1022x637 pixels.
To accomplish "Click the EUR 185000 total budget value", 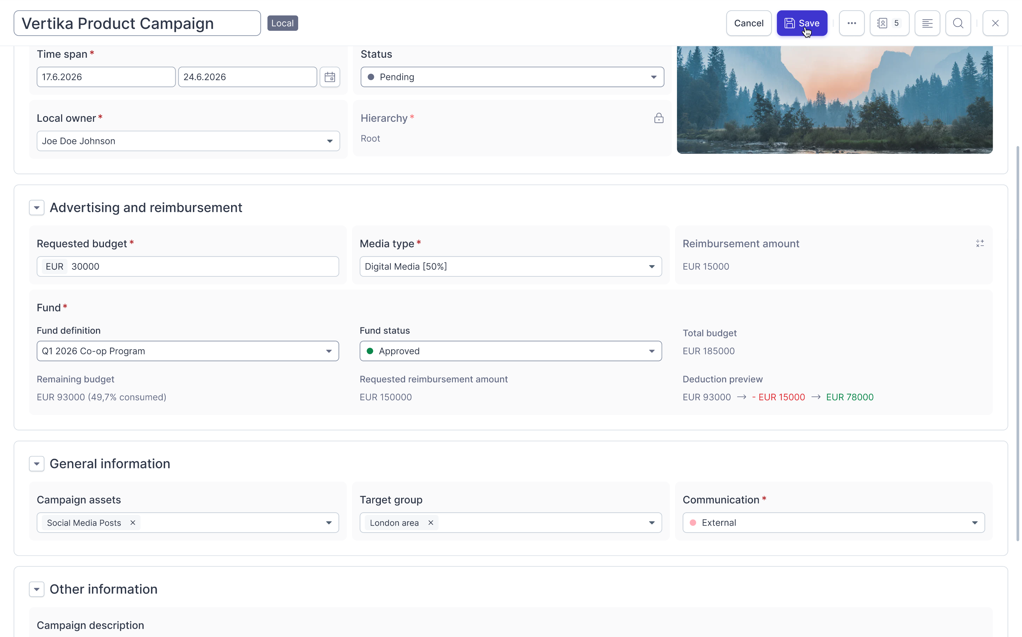I will point(708,351).
